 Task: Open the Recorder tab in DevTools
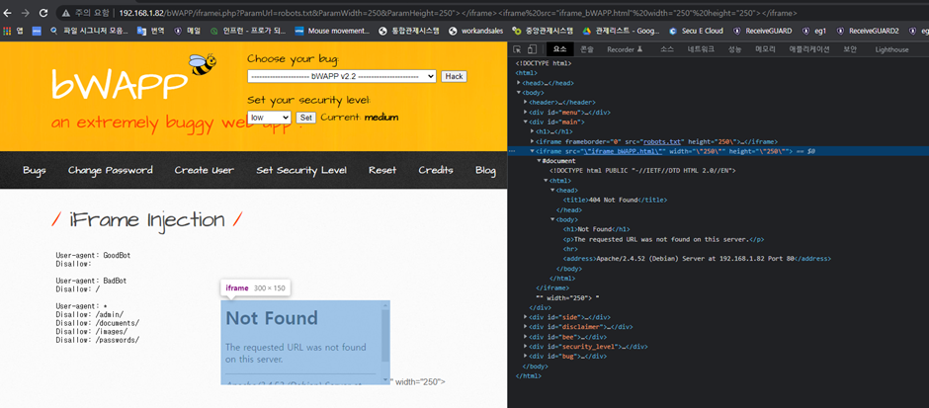pos(625,49)
